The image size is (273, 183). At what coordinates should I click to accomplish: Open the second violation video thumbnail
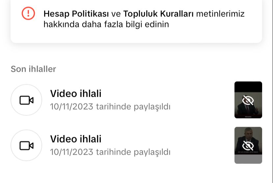[x=248, y=145]
